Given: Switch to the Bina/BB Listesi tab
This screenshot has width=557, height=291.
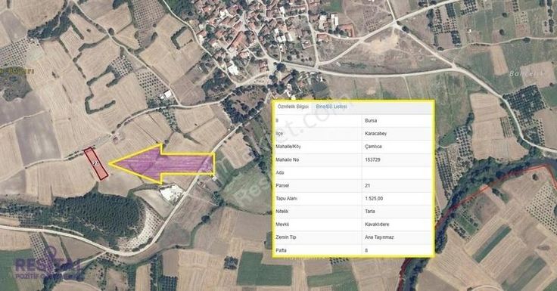Looking at the screenshot, I should click(331, 107).
